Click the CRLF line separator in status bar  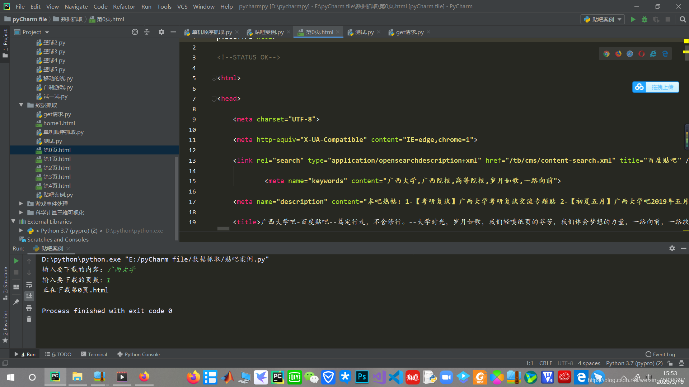[x=545, y=363]
